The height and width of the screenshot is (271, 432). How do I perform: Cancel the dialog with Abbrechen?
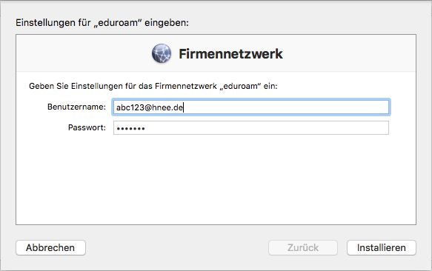(50, 247)
